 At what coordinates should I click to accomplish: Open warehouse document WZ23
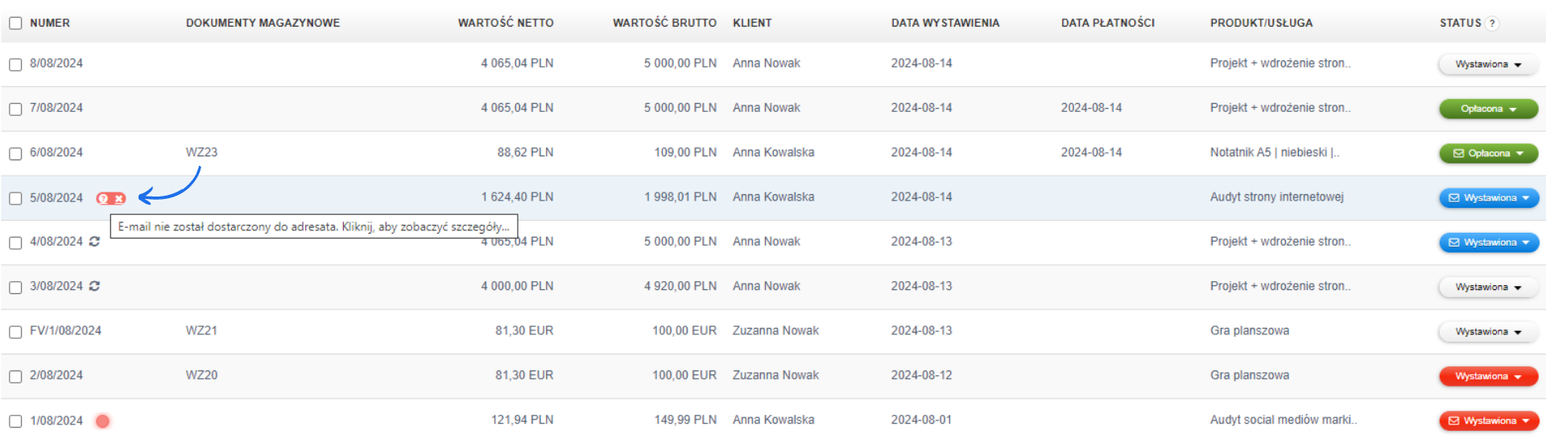click(201, 152)
